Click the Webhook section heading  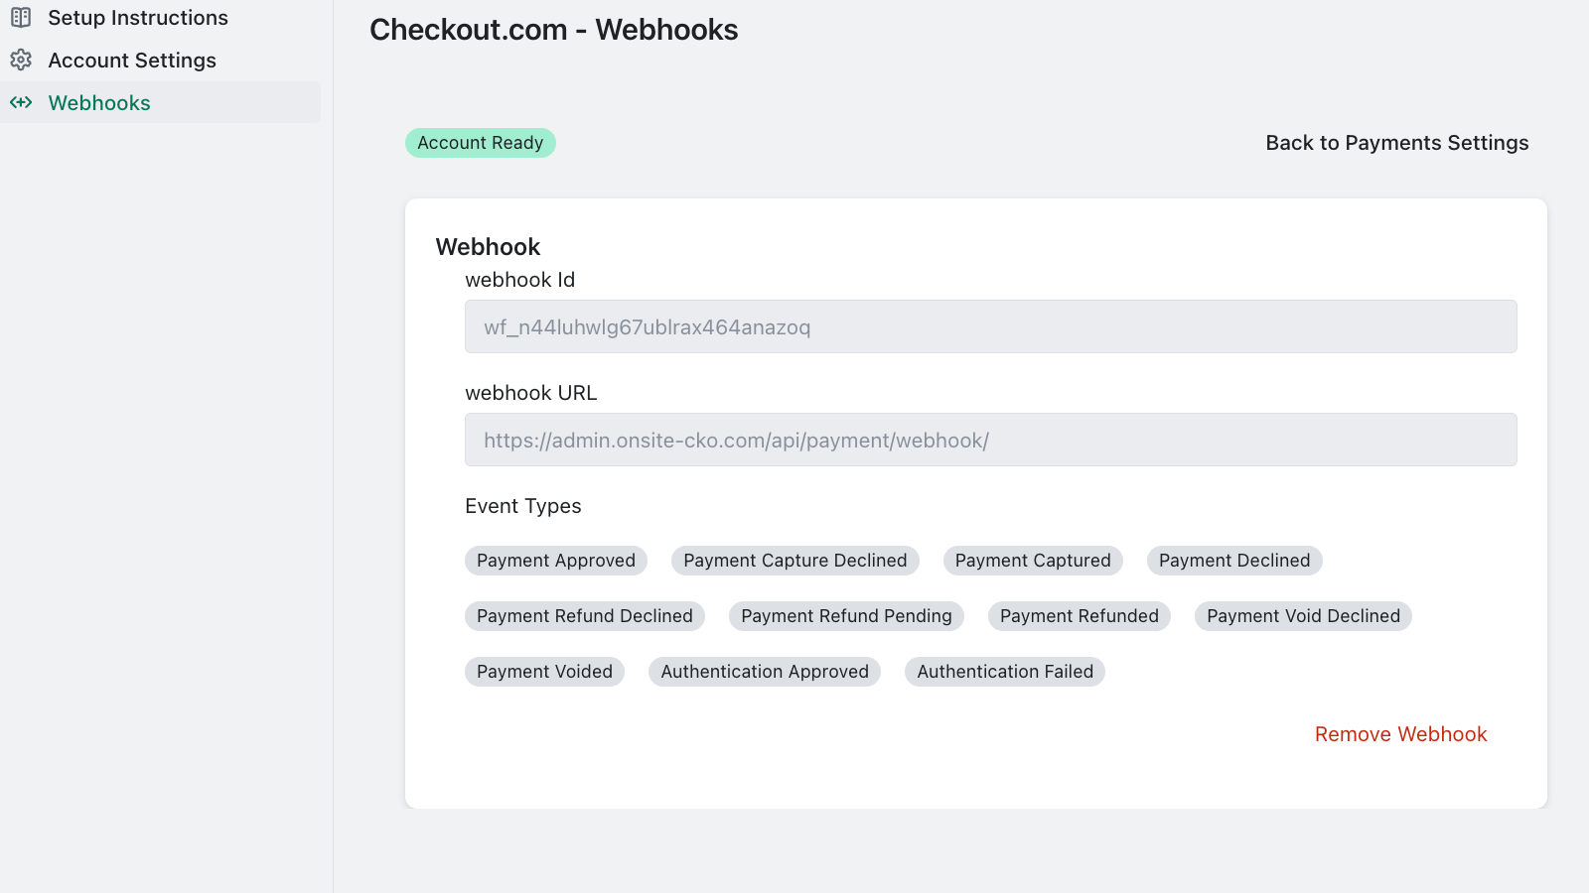488,247
